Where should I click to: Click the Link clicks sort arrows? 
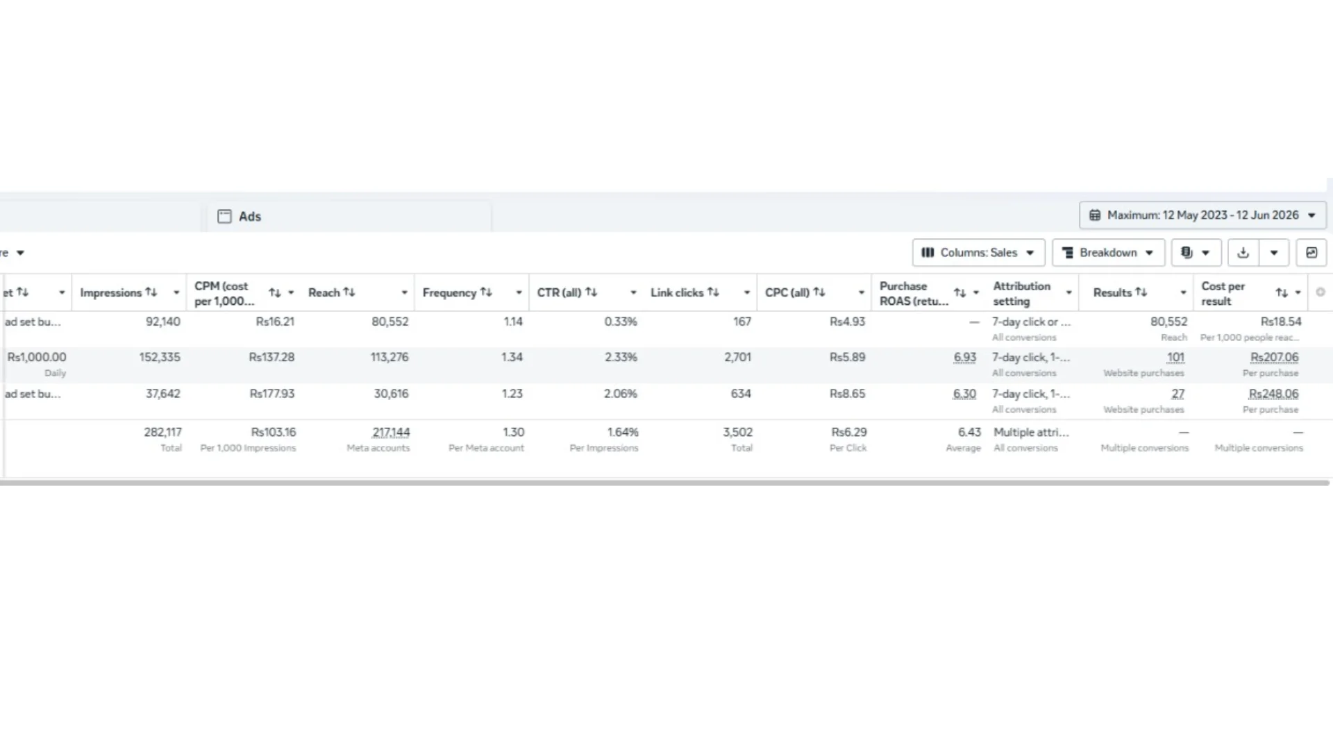[x=713, y=292]
